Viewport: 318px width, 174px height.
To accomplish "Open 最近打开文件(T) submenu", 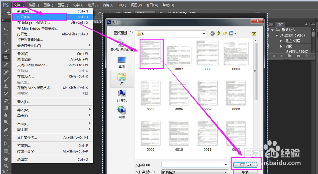I will click(52, 46).
